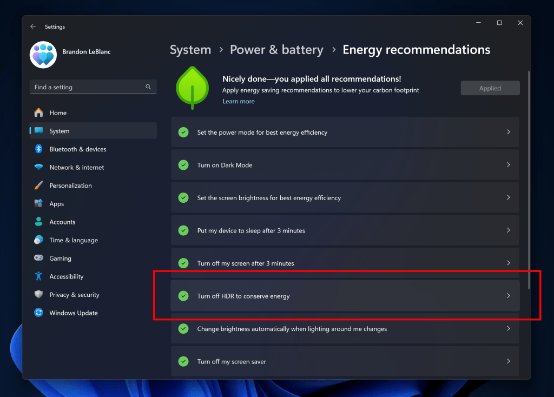Click the Applied button
This screenshot has width=554, height=397.
[x=490, y=88]
